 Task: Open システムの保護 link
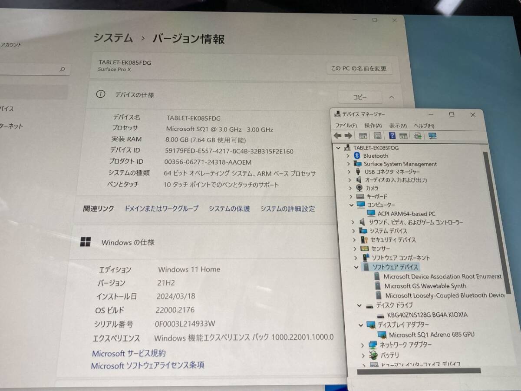[x=229, y=209]
